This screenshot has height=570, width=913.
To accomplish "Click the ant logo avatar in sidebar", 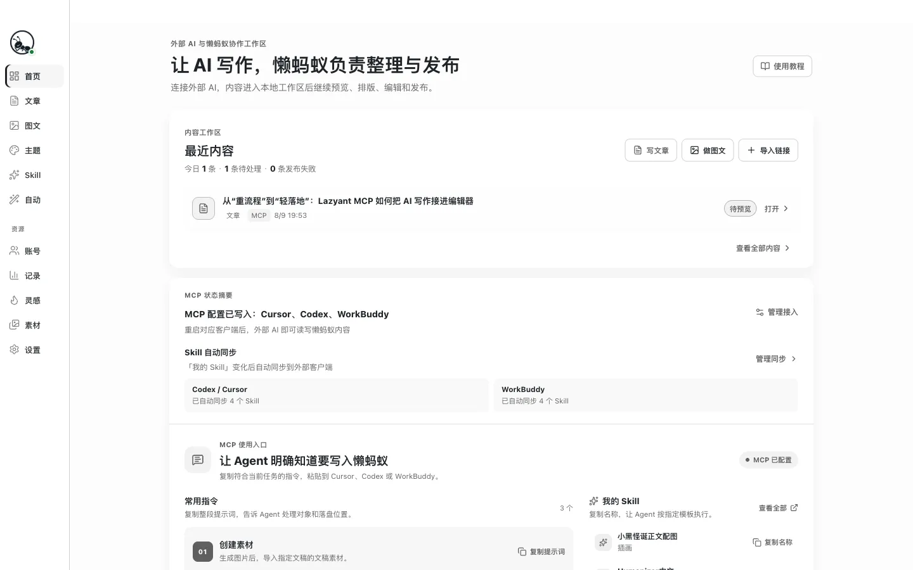I will click(x=22, y=42).
